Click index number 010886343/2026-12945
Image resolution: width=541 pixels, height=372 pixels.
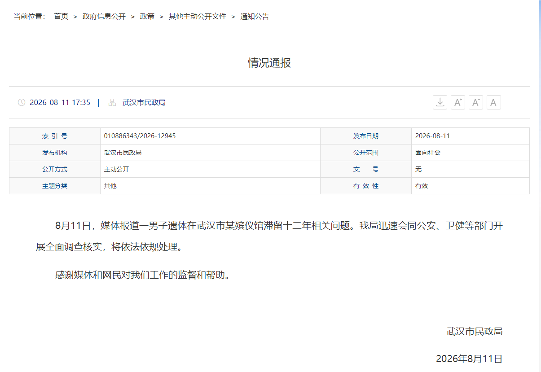click(x=140, y=136)
